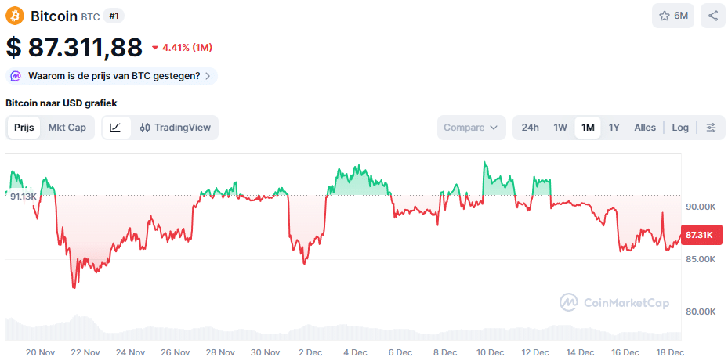Click the Bitcoin logo icon
This screenshot has width=728, height=357.
pyautogui.click(x=16, y=16)
